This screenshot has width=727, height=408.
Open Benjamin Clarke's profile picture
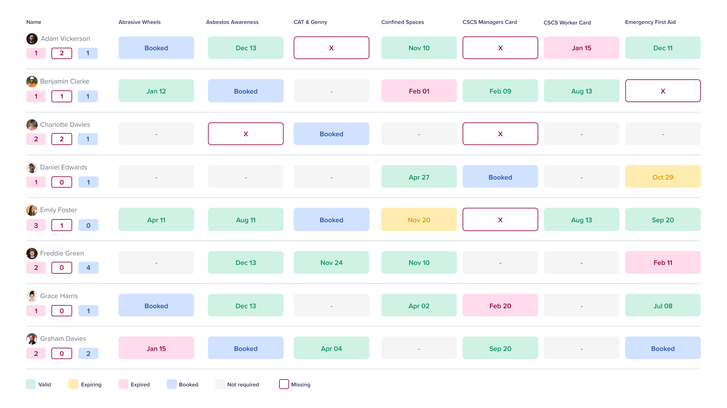32,82
